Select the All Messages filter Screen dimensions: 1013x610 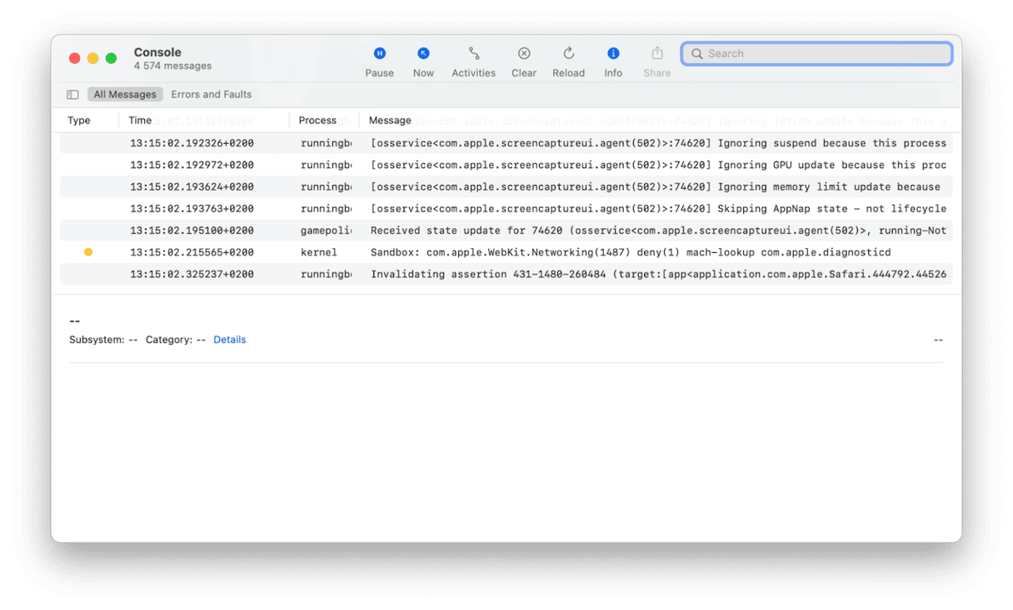click(x=125, y=95)
